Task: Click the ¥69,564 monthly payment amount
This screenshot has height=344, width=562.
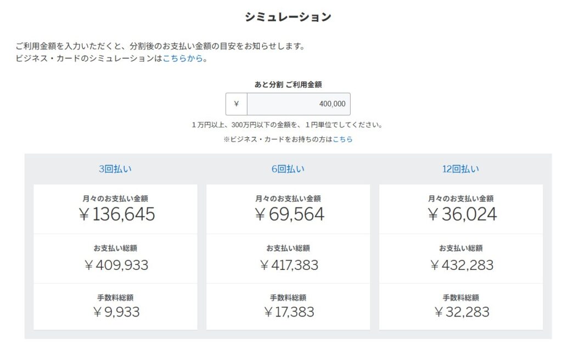Action: click(289, 215)
